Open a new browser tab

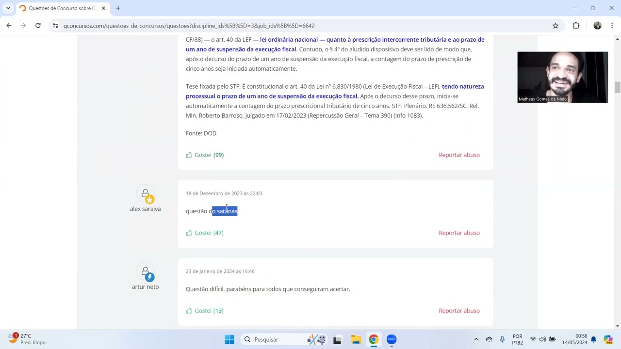pos(118,8)
